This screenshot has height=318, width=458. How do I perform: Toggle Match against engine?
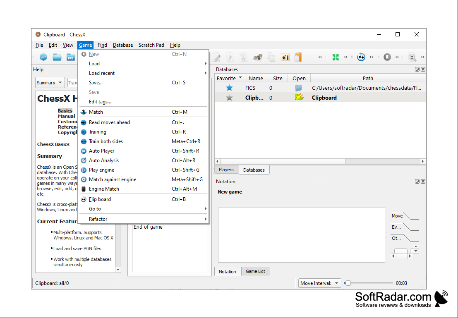pos(144,179)
